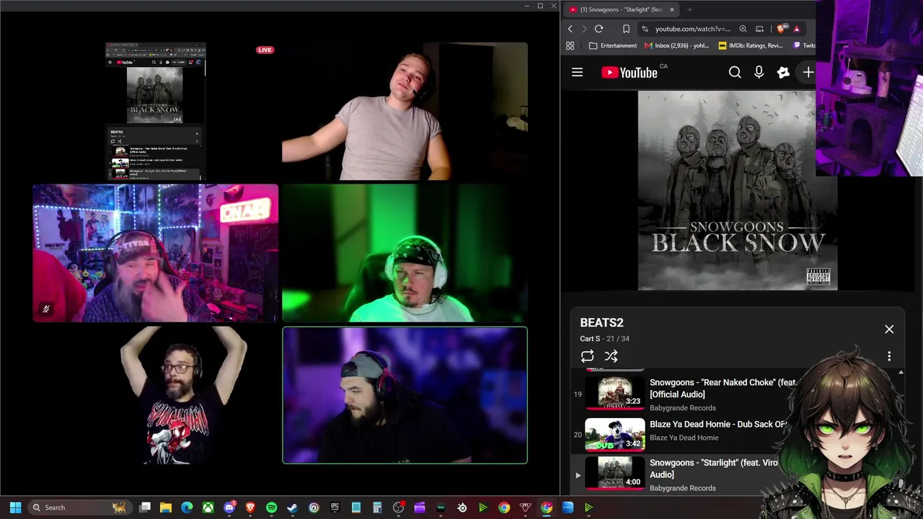This screenshot has height=519, width=923.
Task: Click the BEATS2 playlist heading
Action: [x=601, y=323]
